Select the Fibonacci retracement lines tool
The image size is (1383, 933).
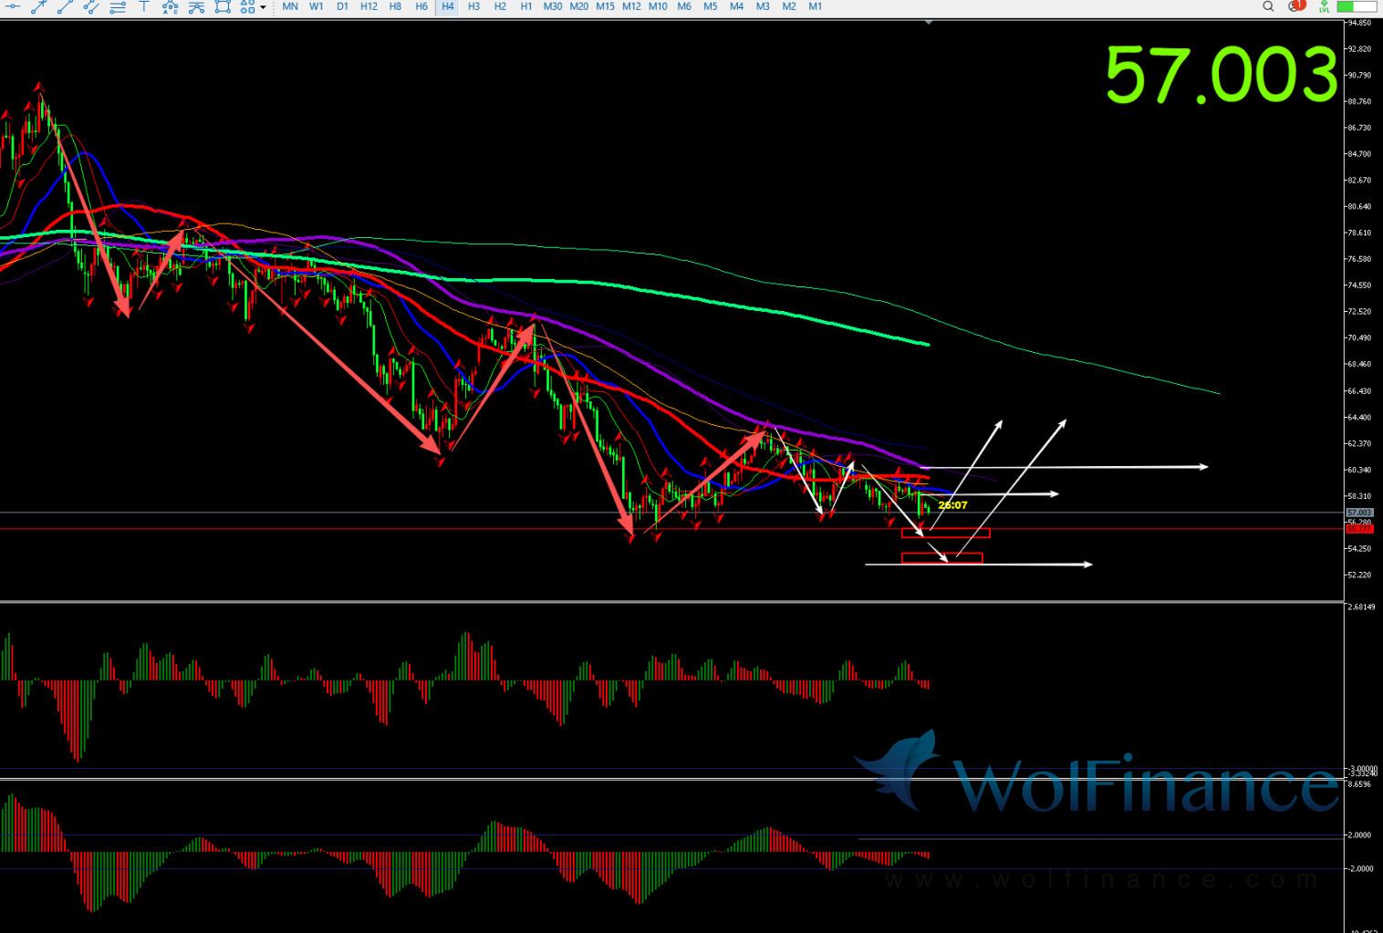pos(118,6)
